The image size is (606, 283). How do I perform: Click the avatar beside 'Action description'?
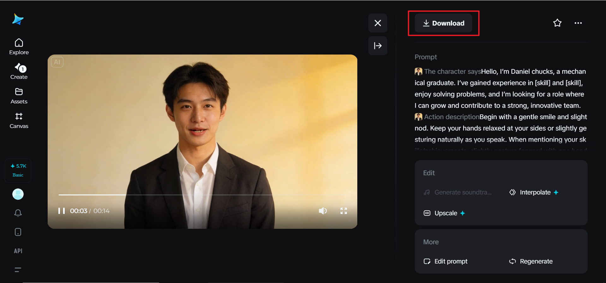coord(419,117)
